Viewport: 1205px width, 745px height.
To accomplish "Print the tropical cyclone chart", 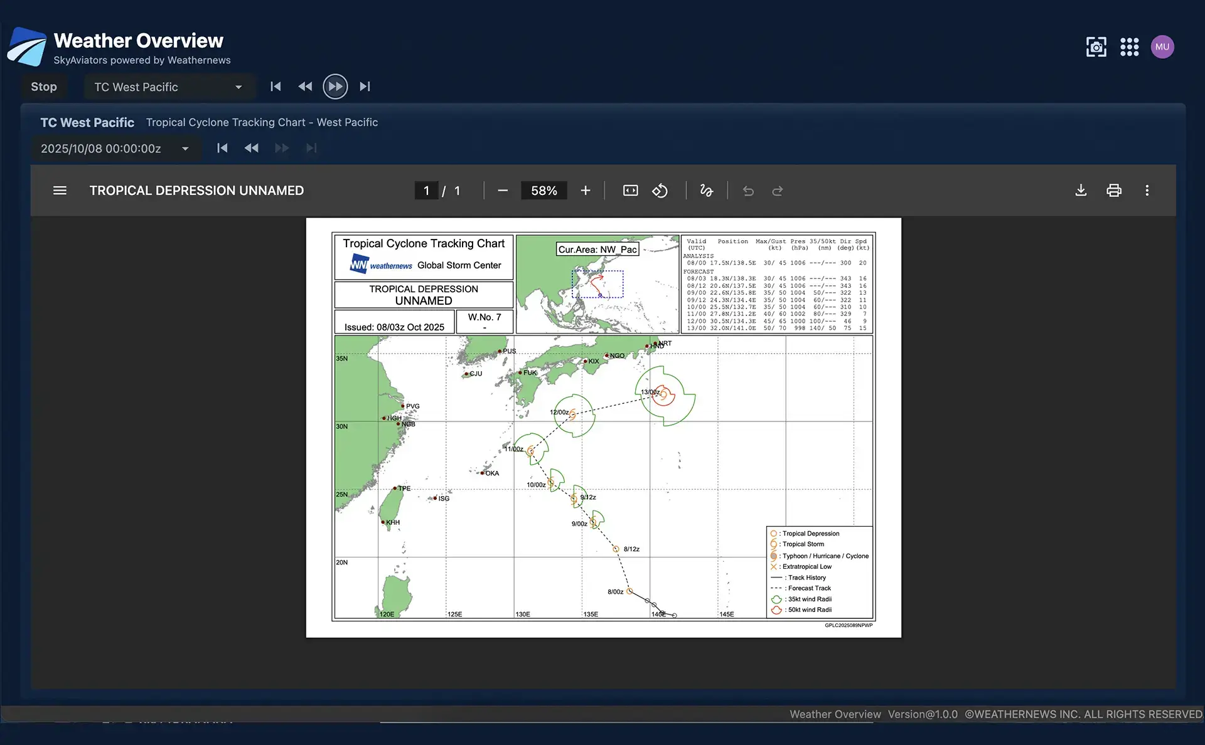I will [x=1114, y=191].
